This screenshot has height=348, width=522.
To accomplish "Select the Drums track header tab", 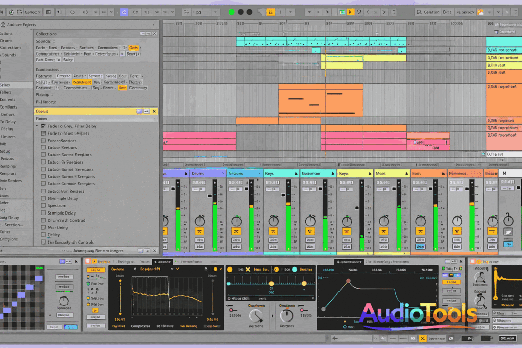I will click(x=199, y=172).
